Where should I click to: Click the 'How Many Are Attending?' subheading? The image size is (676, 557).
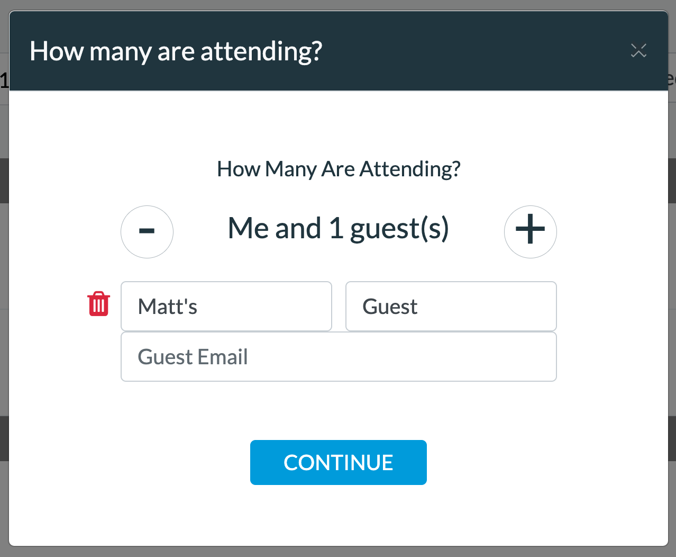339,169
